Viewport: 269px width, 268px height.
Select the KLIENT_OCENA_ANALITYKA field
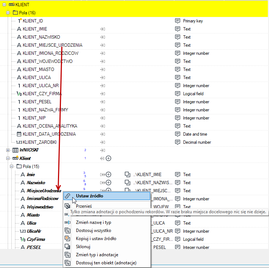click(50, 126)
